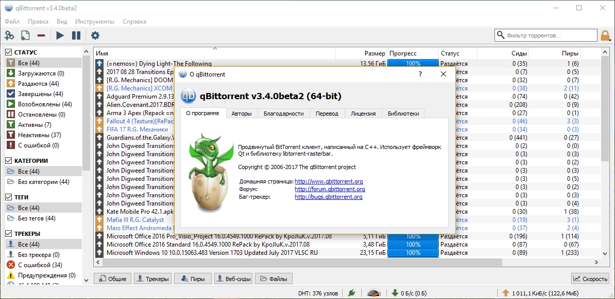This screenshot has height=299, width=615.
Task: Open the http://bugs.qbittorrent.org link
Action: [x=328, y=197]
